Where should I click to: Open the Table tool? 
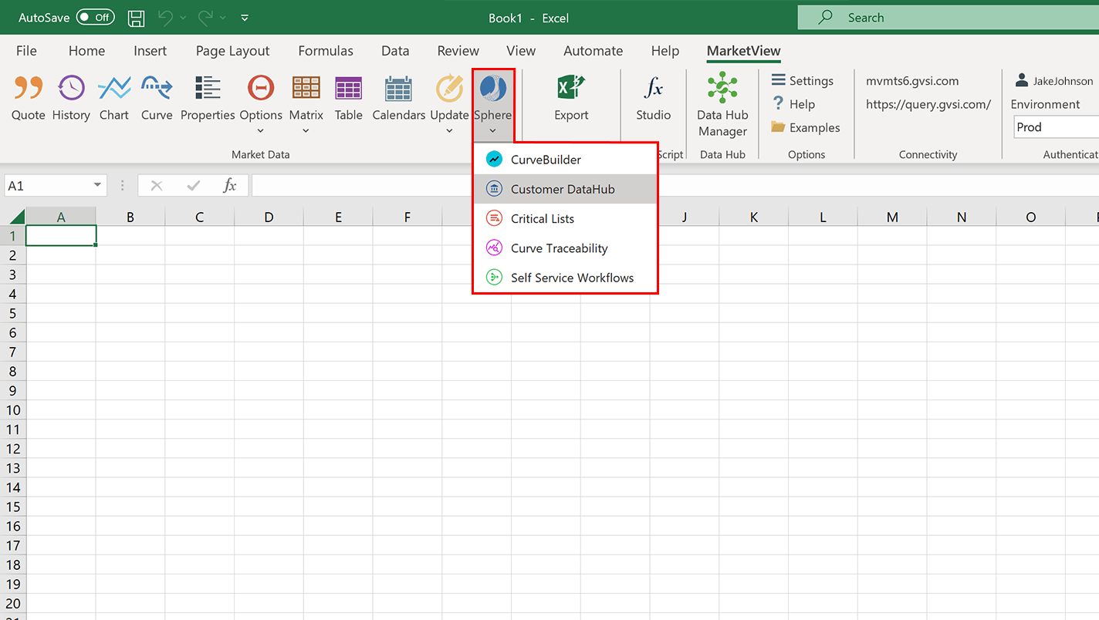click(x=349, y=99)
